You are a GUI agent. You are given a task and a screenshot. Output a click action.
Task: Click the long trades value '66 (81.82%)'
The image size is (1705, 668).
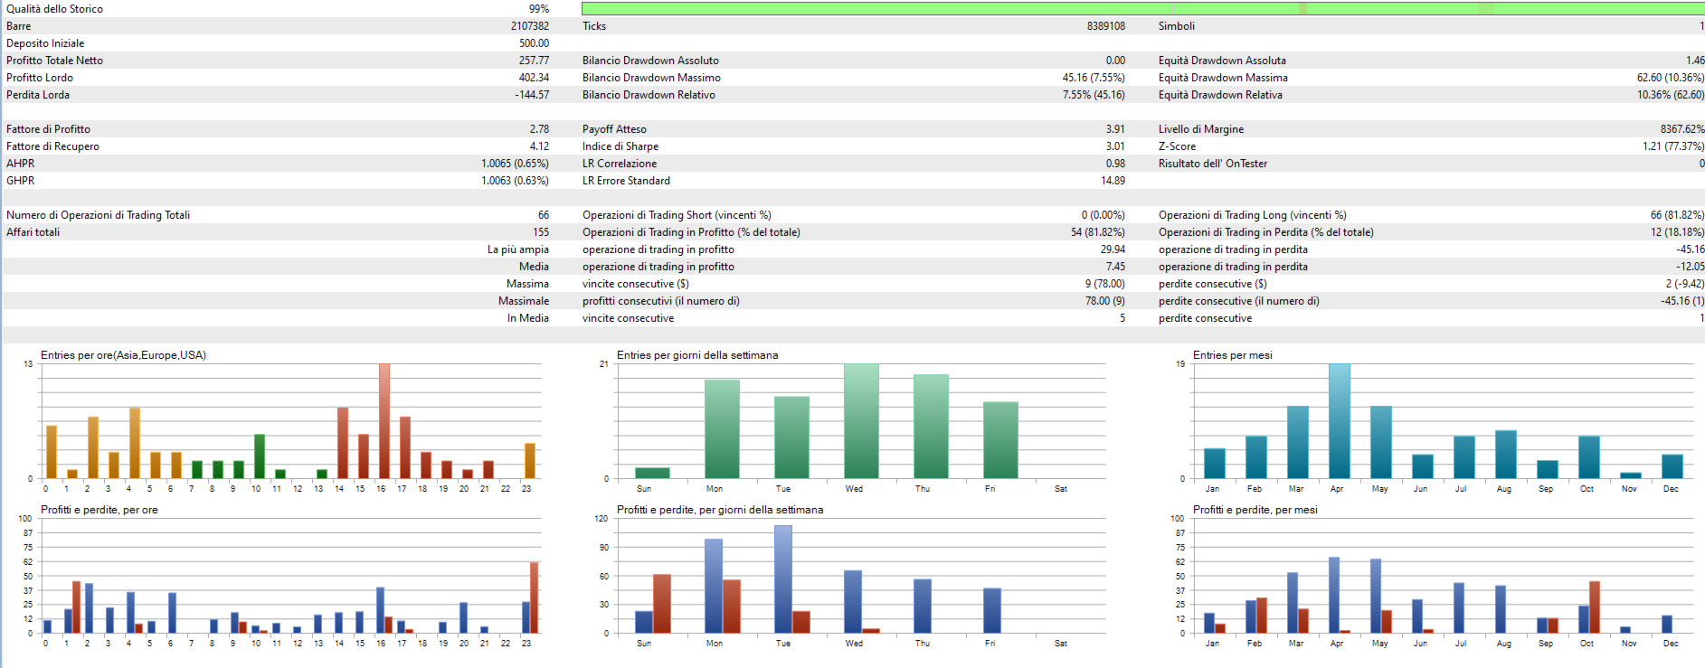point(1678,215)
